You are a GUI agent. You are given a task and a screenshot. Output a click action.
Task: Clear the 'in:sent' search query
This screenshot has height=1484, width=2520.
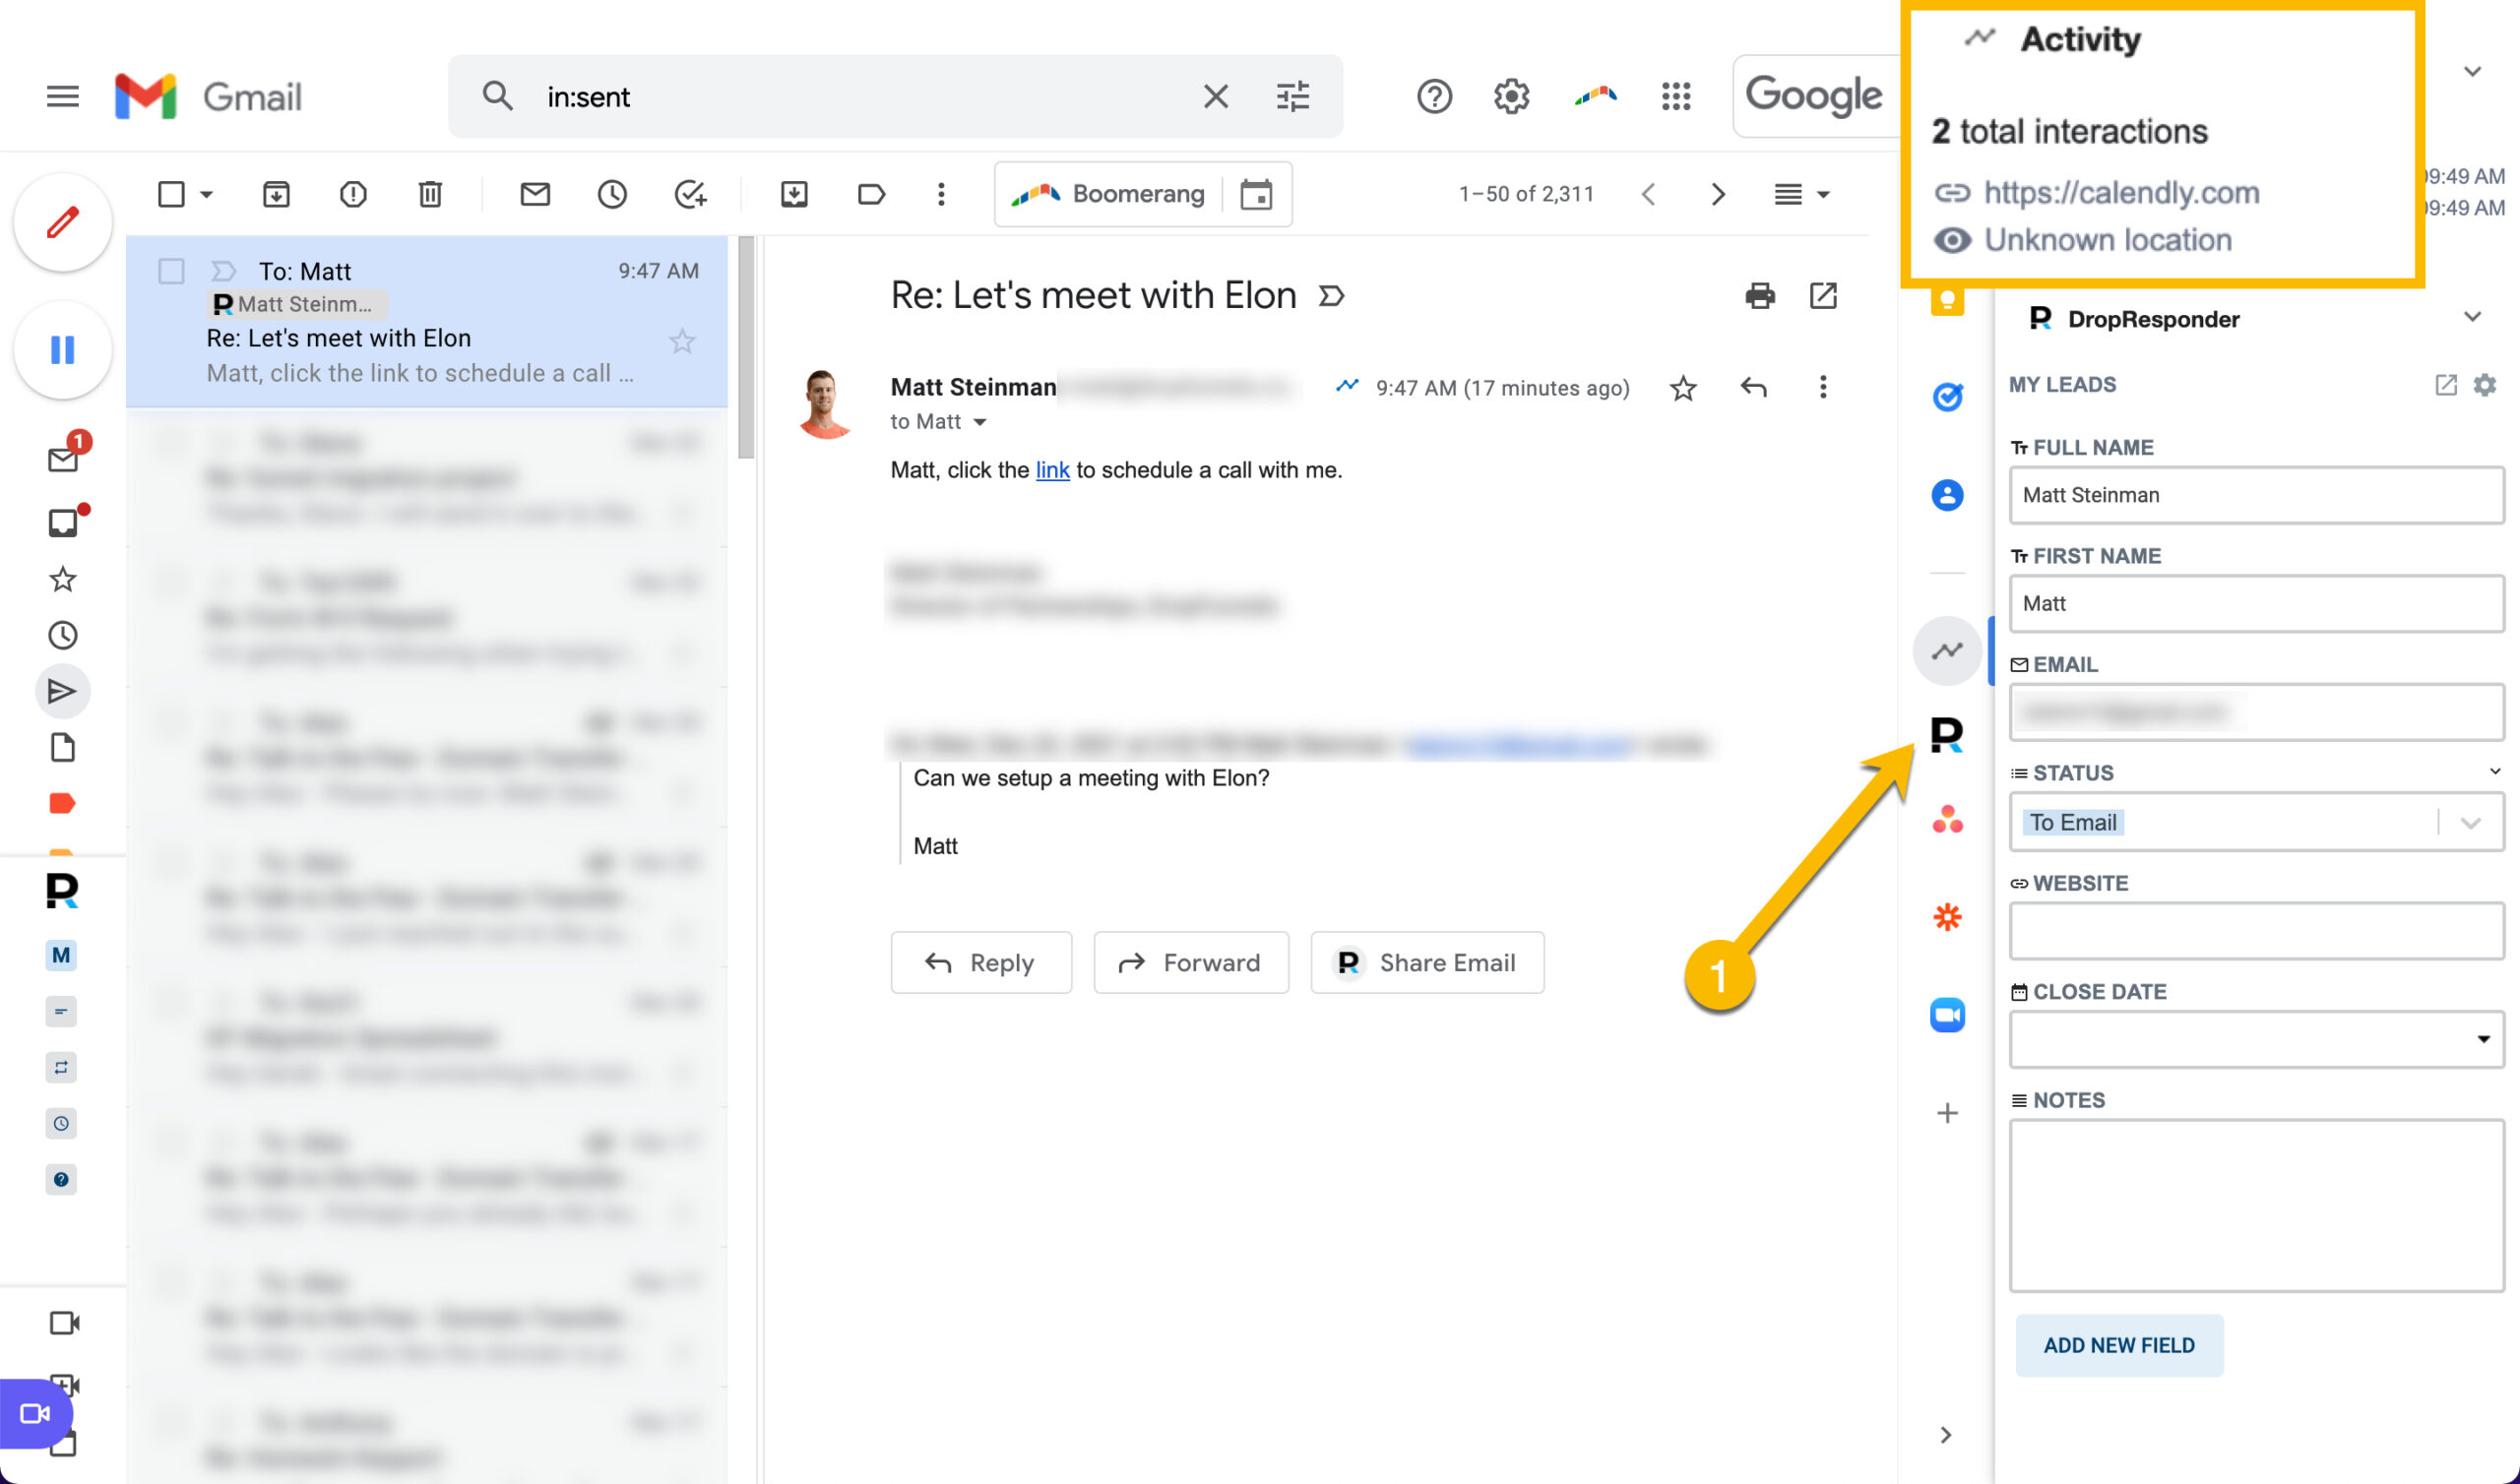(1215, 96)
